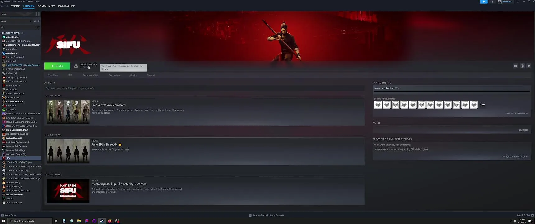Click the last locked achievement icon
The height and width of the screenshot is (224, 535).
tap(474, 105)
